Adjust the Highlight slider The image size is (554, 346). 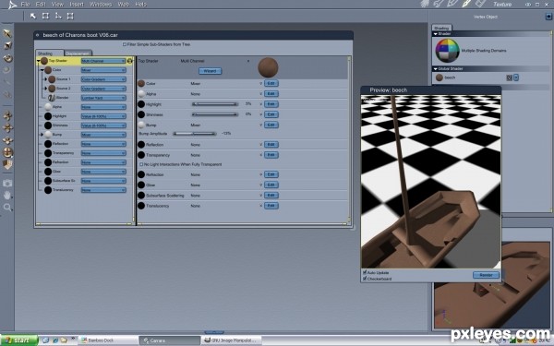(215, 104)
